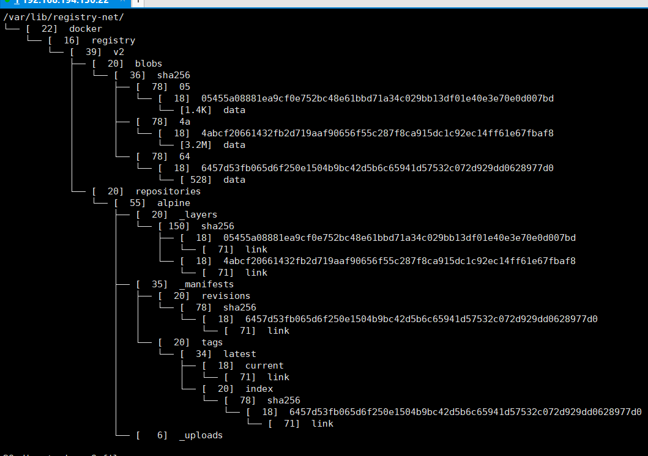Click the tags directory name
This screenshot has width=648, height=456.
(212, 342)
